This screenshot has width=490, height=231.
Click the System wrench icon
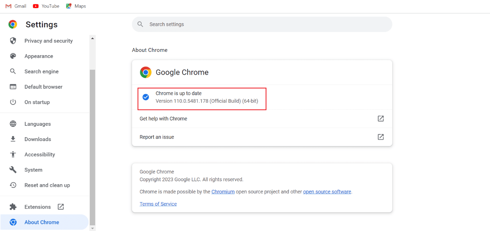click(13, 170)
